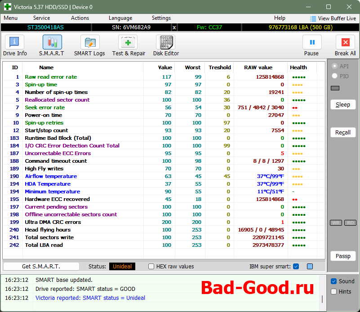Open the Language menu

coord(120,18)
